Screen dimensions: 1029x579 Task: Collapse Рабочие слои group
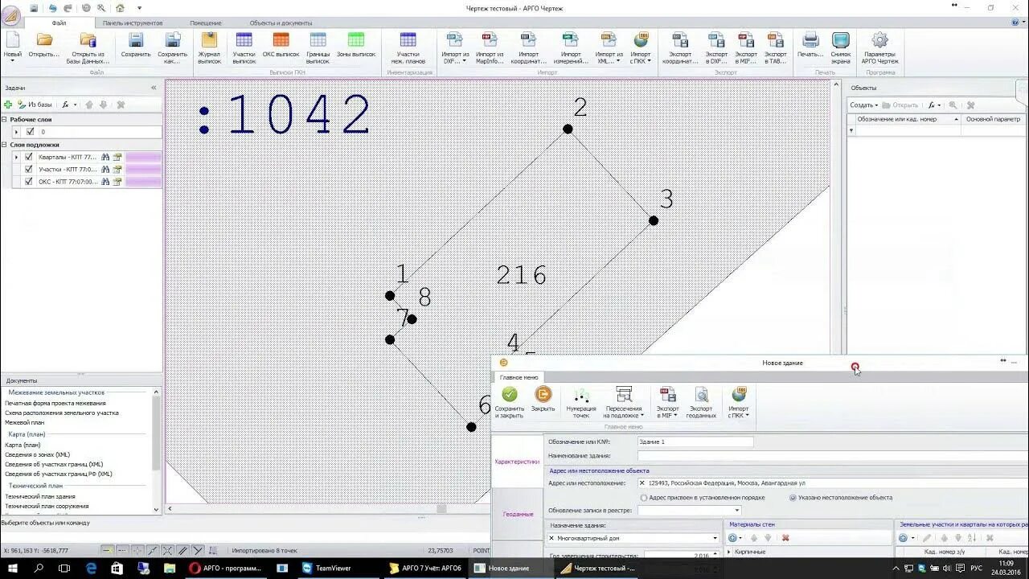click(4, 119)
